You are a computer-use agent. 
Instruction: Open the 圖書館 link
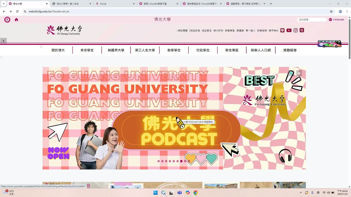240,31
